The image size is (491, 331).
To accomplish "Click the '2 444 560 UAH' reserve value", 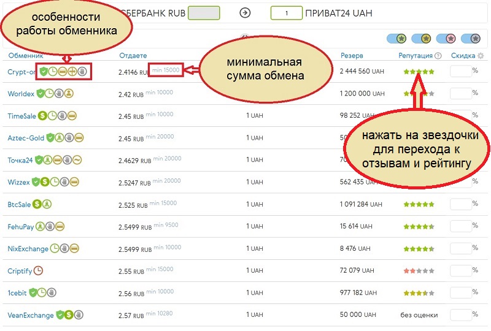I will click(x=362, y=71).
